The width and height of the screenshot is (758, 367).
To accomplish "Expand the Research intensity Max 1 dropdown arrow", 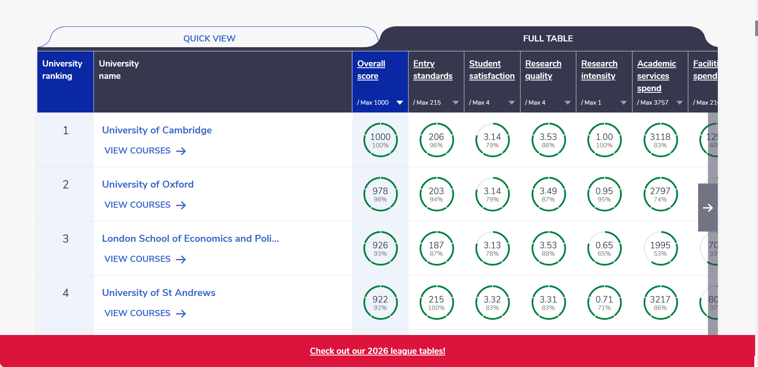I will pyautogui.click(x=623, y=103).
